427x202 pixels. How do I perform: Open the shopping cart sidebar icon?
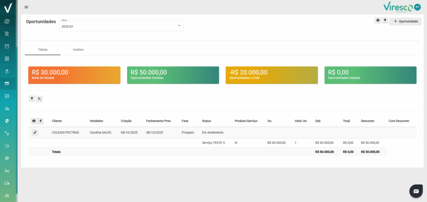point(7,34)
